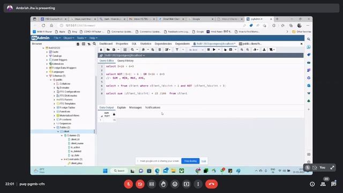Show the participants panel

[x=323, y=184]
